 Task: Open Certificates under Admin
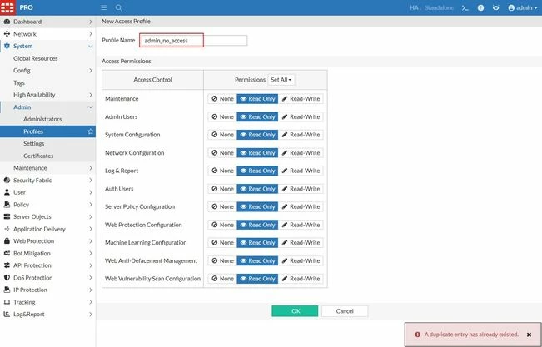(38, 156)
